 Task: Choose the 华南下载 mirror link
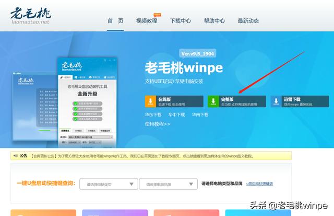point(200,115)
